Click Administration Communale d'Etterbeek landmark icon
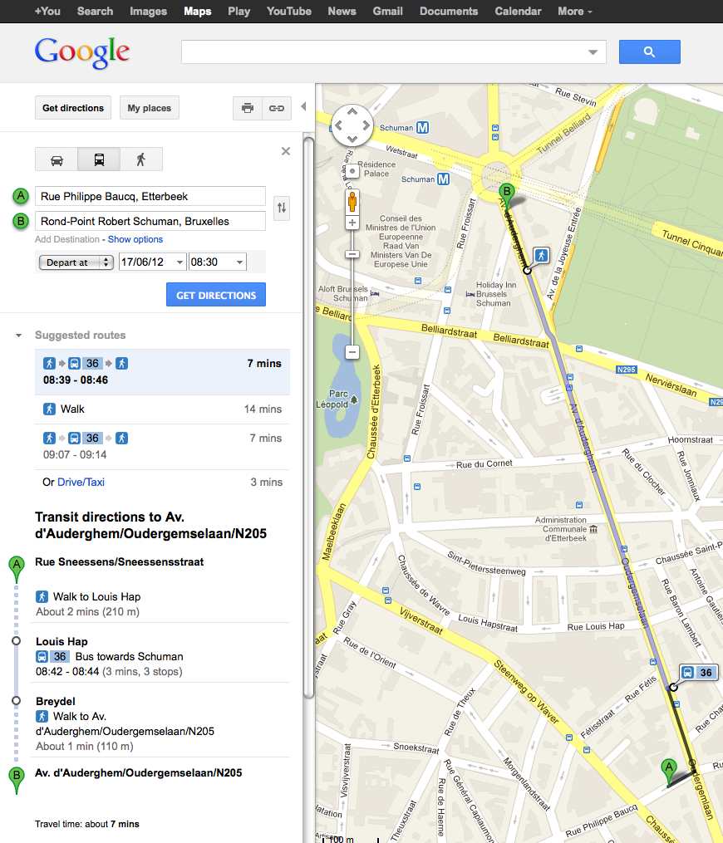This screenshot has height=843, width=723. click(593, 529)
